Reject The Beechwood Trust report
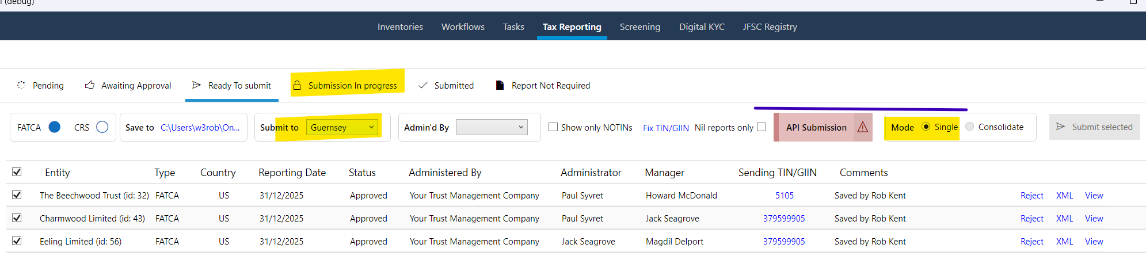Viewport: 1146px width, 271px height. (1031, 196)
